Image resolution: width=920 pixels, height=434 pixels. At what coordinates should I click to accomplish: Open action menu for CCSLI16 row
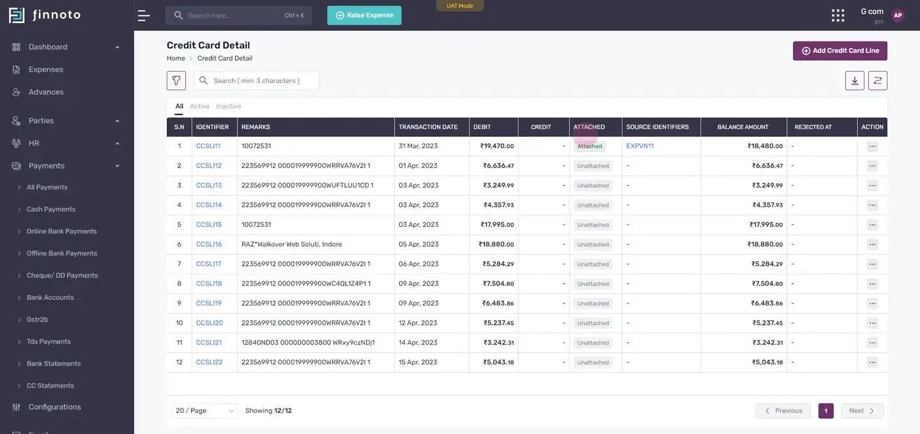click(872, 244)
